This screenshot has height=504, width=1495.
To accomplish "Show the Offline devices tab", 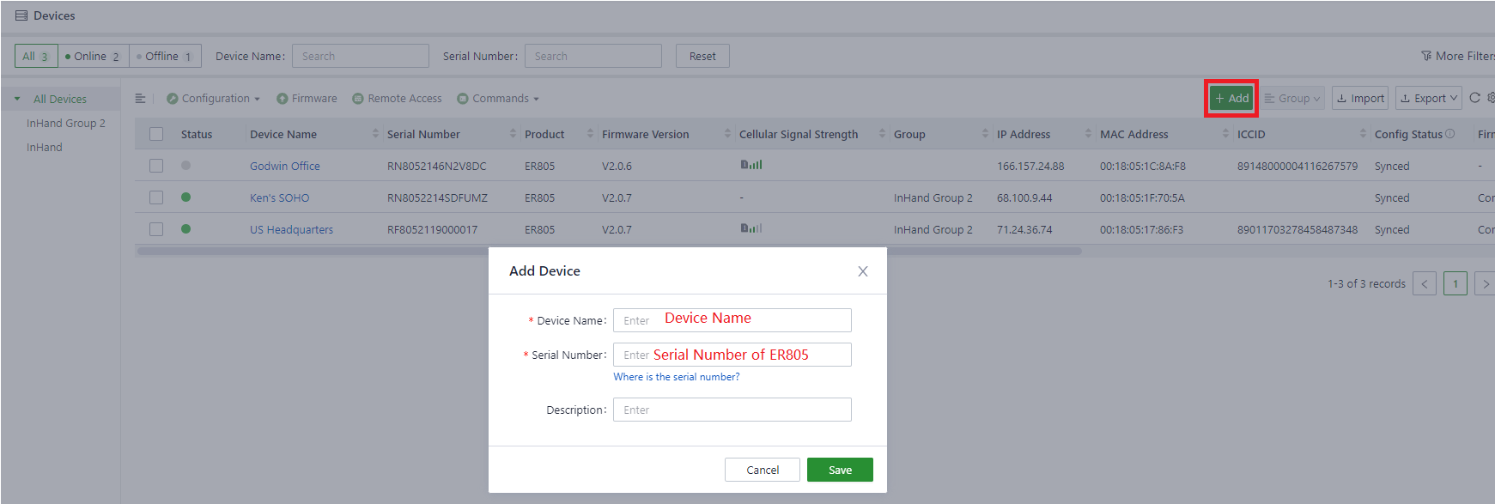I will pyautogui.click(x=165, y=57).
